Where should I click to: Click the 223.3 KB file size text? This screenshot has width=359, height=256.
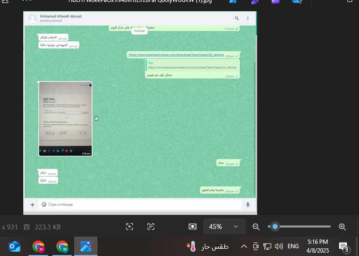tap(48, 227)
